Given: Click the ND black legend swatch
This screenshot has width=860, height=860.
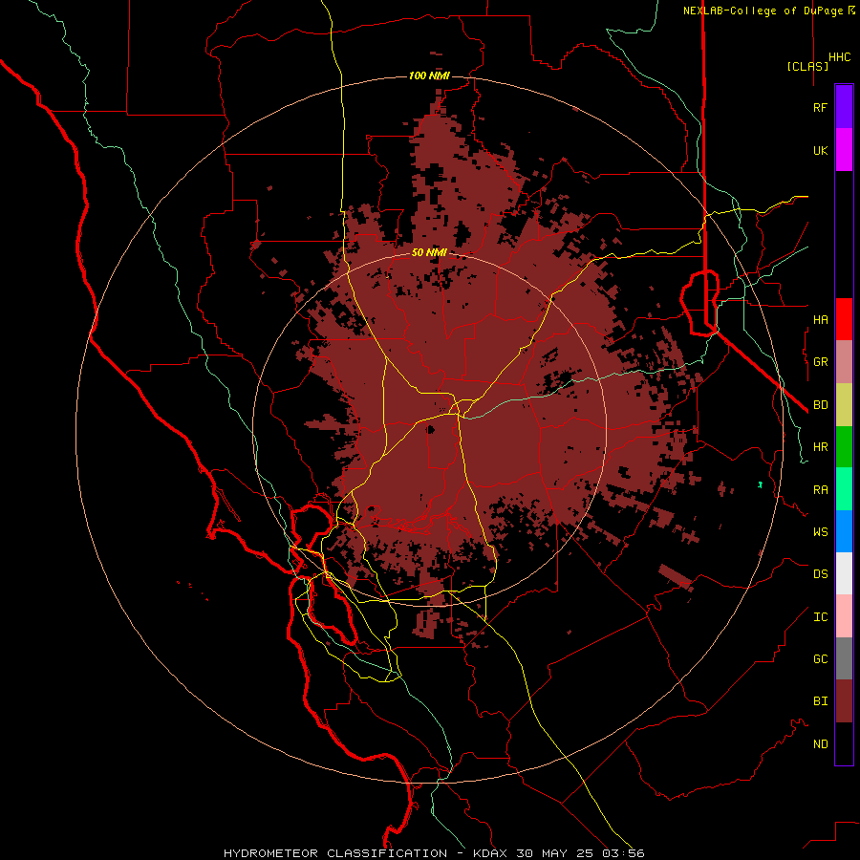Looking at the screenshot, I should (x=844, y=743).
